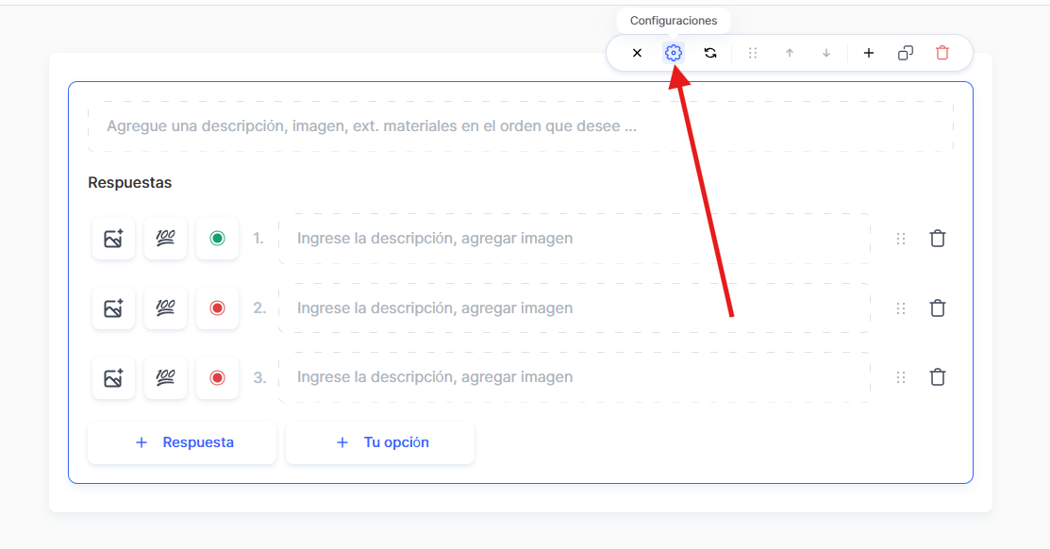Click the answer 2 description field
The width and height of the screenshot is (1050, 549).
[x=574, y=308]
